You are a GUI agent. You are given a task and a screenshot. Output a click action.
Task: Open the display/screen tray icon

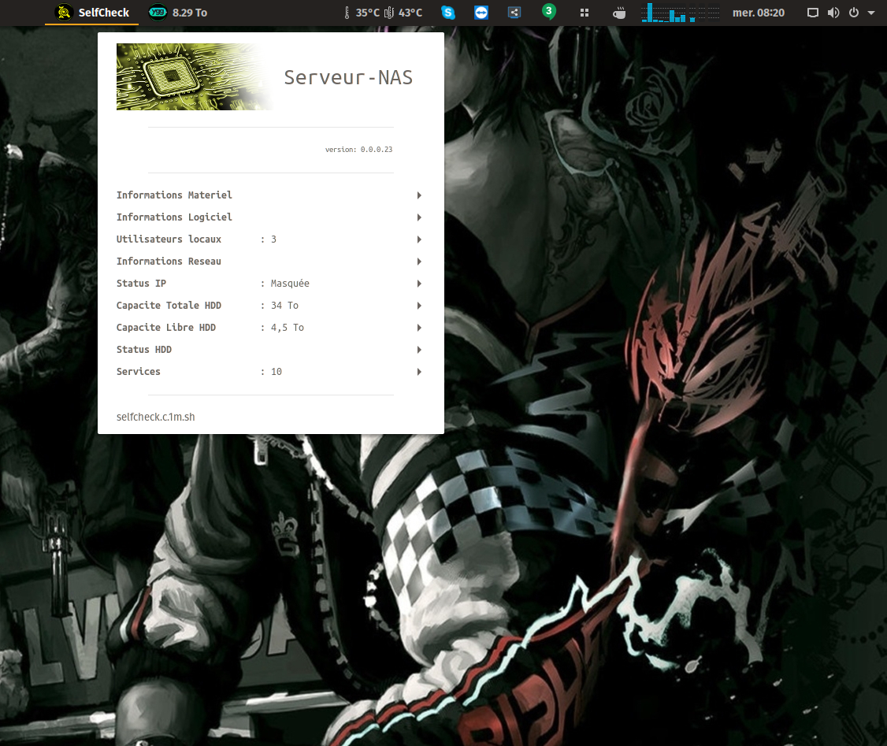pyautogui.click(x=812, y=13)
